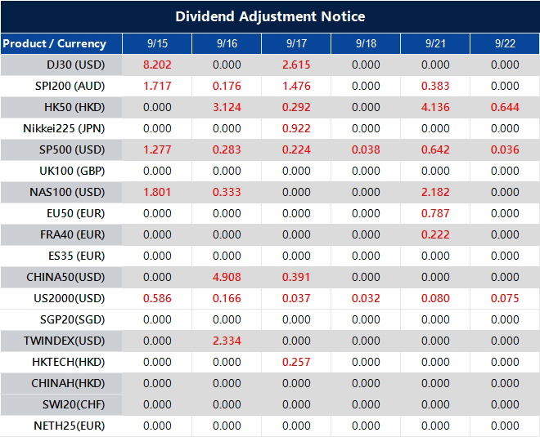
Task: Click the US2000 value 0.586
Action: click(157, 298)
